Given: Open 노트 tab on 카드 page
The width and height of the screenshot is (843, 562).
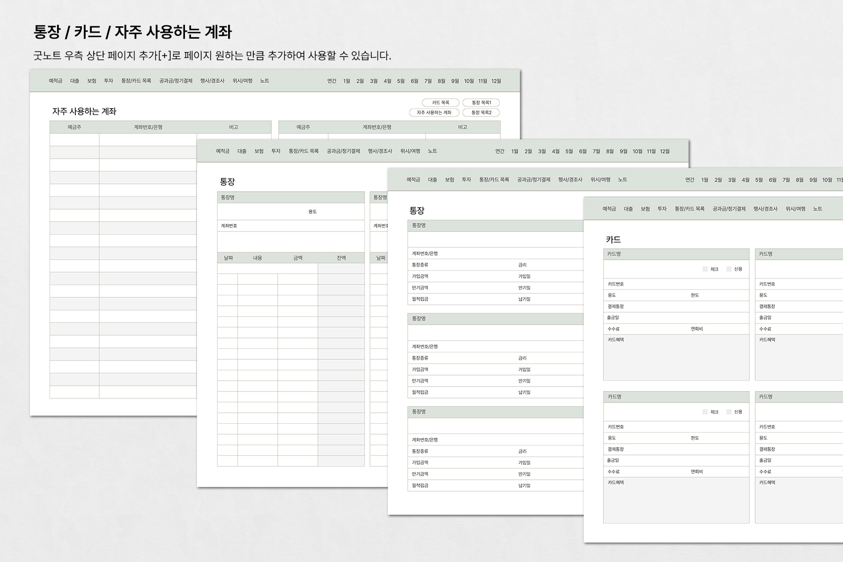Looking at the screenshot, I should [x=818, y=209].
